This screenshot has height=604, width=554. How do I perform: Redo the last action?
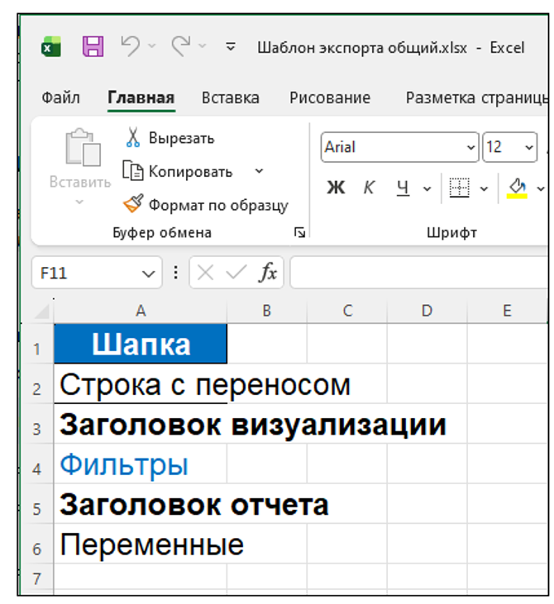pos(181,46)
